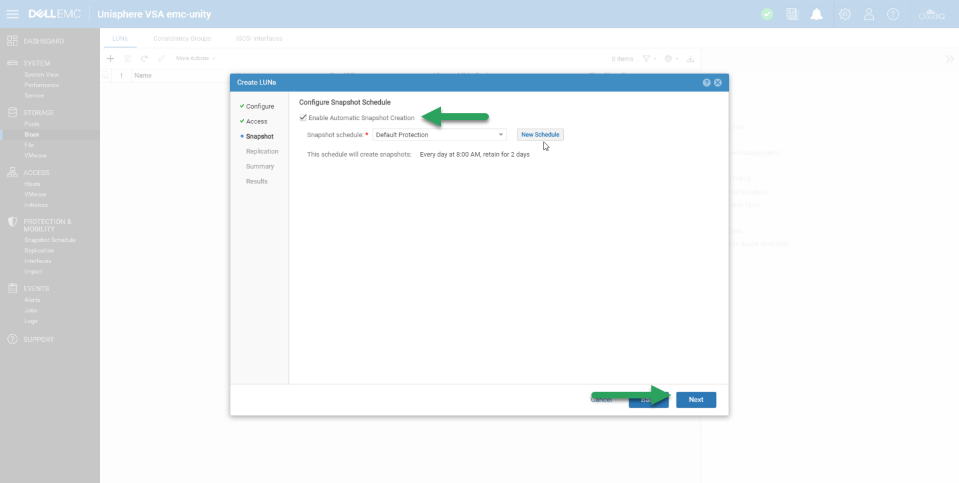Open help in Create LUNs dialog header
Screen dimensions: 959x483
(707, 83)
